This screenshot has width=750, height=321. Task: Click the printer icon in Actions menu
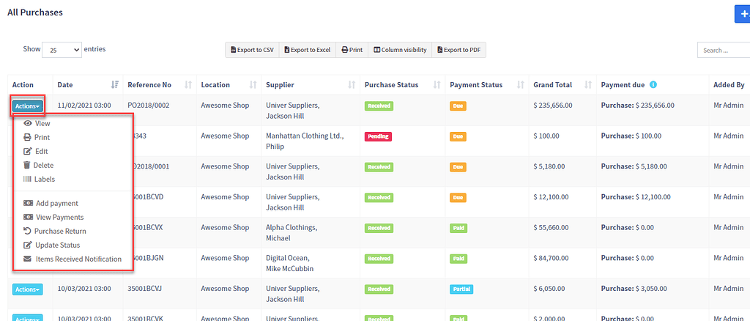pos(27,137)
